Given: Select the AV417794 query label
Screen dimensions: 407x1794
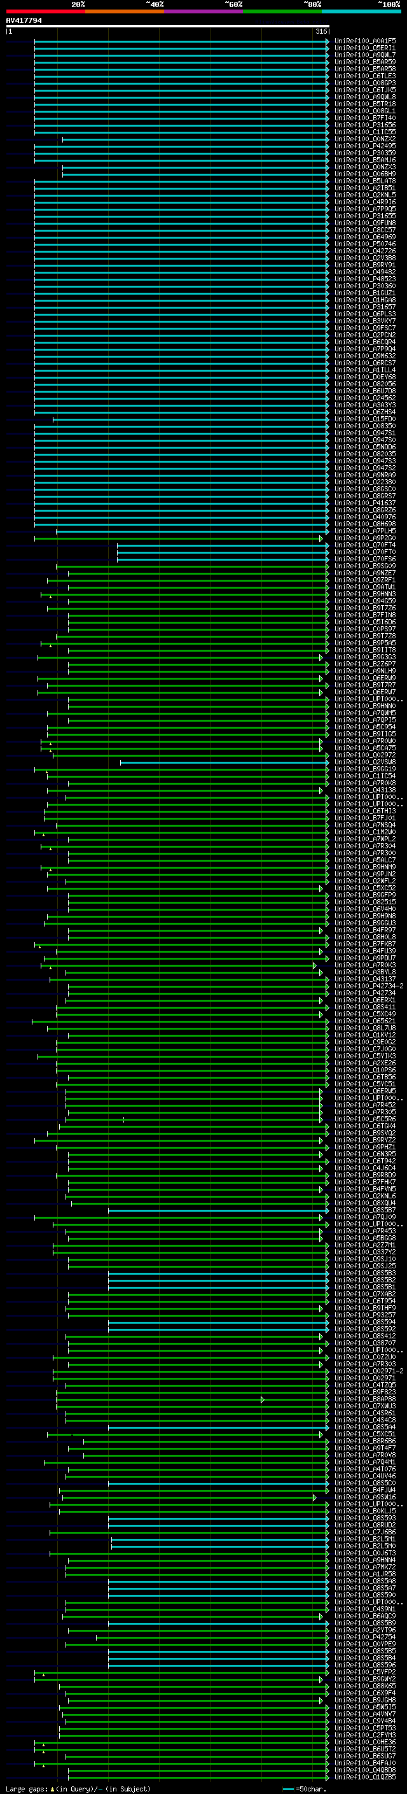Looking at the screenshot, I should 24,21.
